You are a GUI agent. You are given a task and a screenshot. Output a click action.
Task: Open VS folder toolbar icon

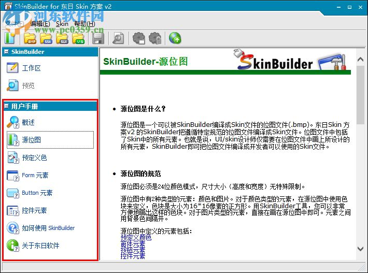(78, 38)
